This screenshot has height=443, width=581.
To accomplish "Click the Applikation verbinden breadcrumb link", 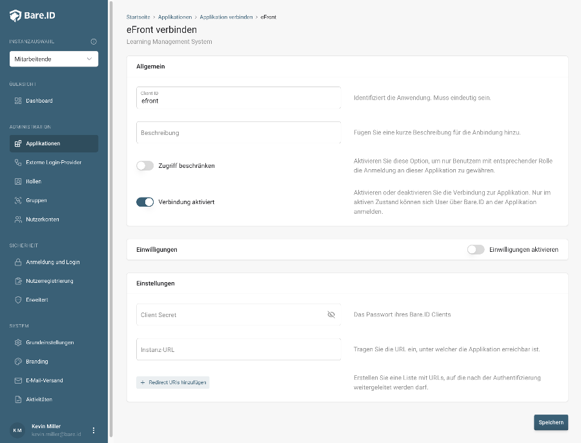I will coord(226,17).
